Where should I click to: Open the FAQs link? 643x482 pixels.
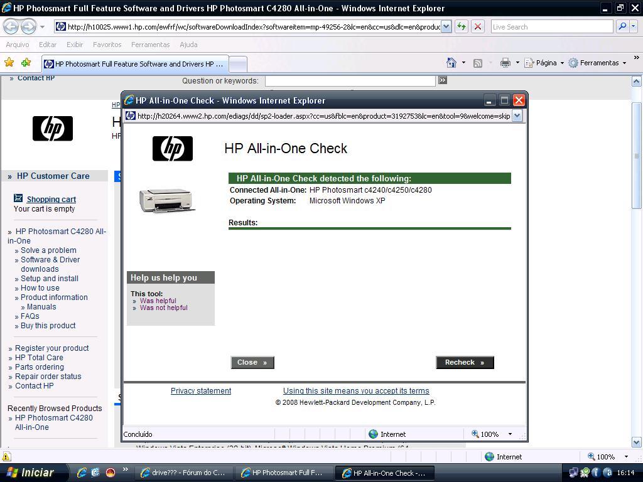30,316
